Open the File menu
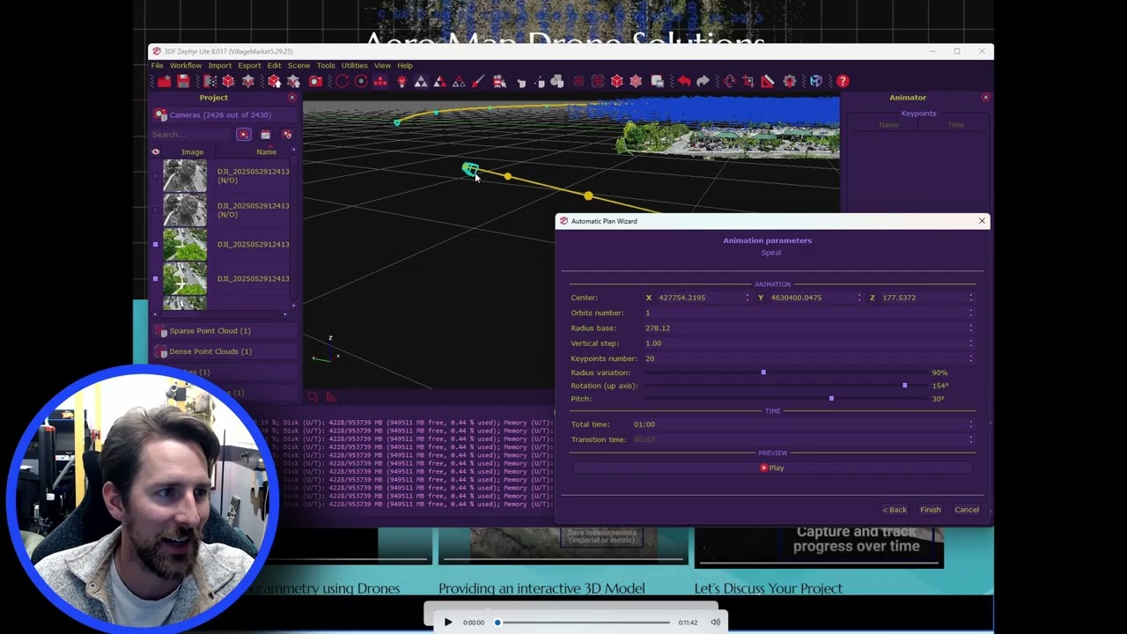 point(157,65)
